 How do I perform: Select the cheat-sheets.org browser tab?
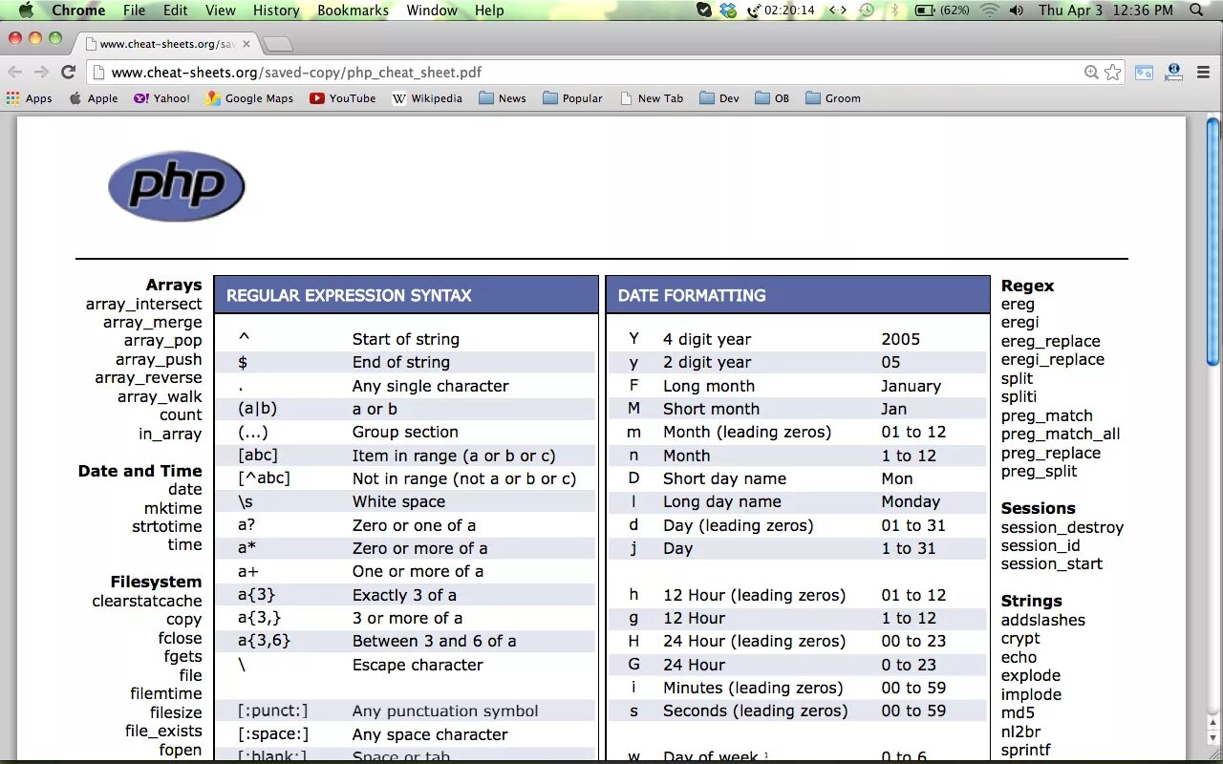pyautogui.click(x=167, y=44)
